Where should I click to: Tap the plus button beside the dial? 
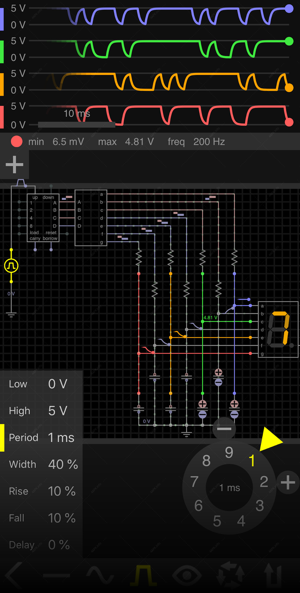click(x=288, y=482)
